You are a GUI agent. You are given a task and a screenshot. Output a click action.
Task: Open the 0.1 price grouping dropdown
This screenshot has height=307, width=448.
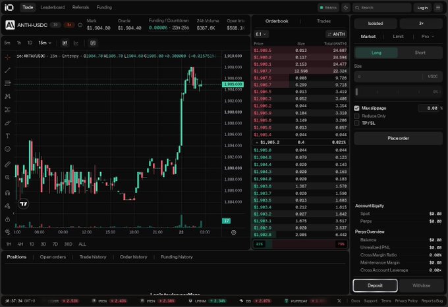(261, 34)
